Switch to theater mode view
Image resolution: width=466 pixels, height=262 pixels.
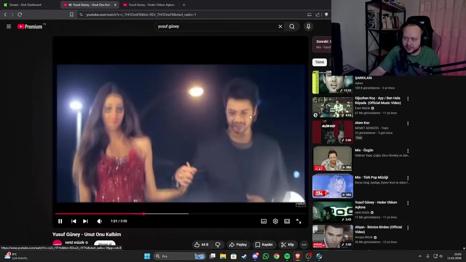tap(287, 221)
